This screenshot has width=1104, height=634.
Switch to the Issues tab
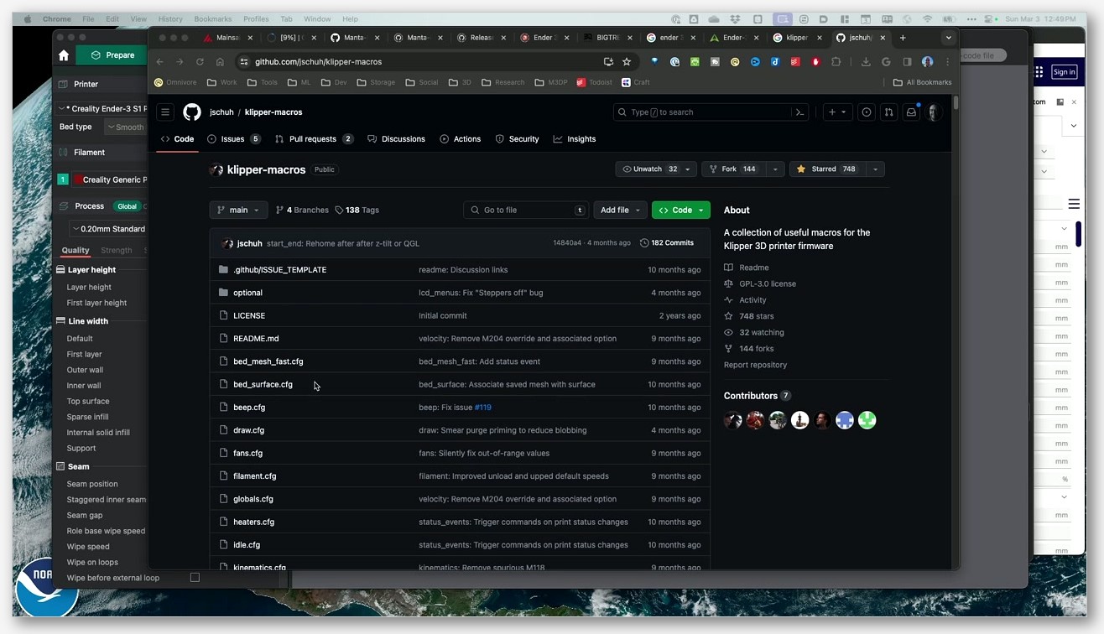(x=234, y=139)
